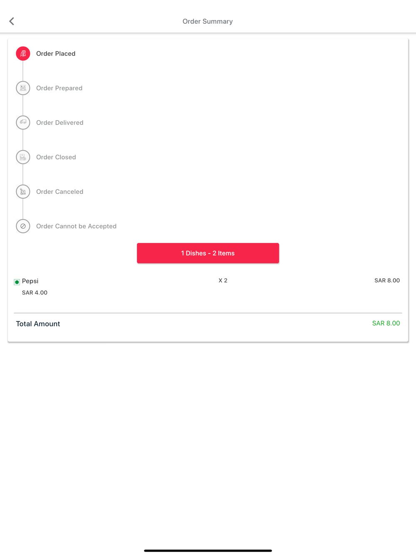This screenshot has width=416, height=555.
Task: Tap the Pepsi unit price SAR 4.00
Action: pyautogui.click(x=35, y=292)
